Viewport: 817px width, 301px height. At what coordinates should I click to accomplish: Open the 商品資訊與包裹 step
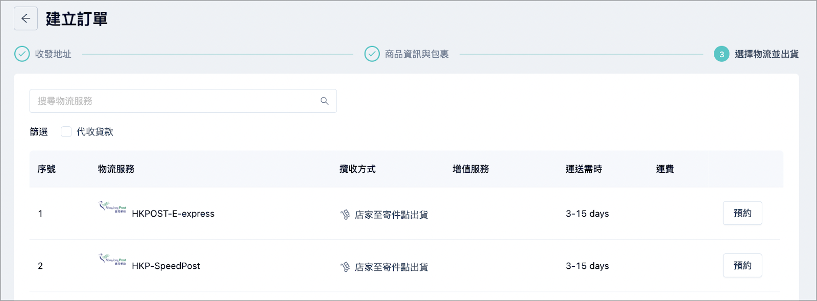coord(417,54)
